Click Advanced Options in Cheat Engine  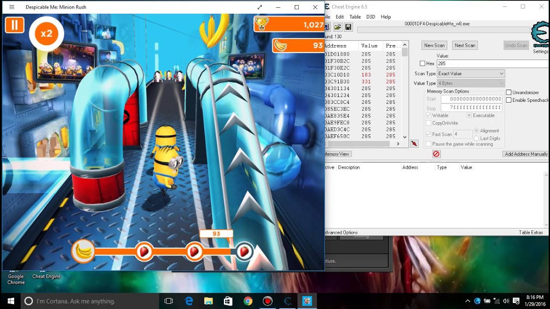341,233
